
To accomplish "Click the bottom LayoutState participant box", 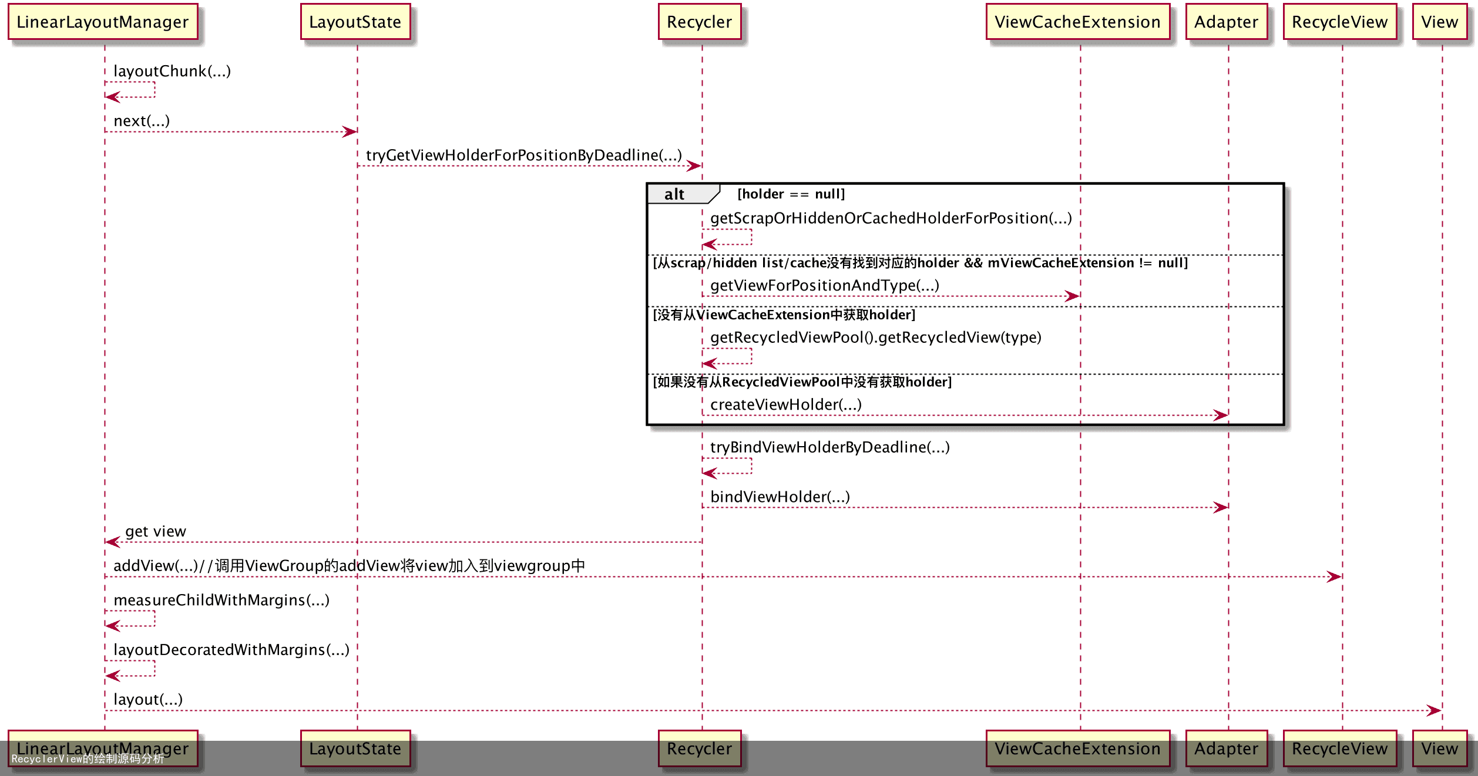I will [355, 748].
